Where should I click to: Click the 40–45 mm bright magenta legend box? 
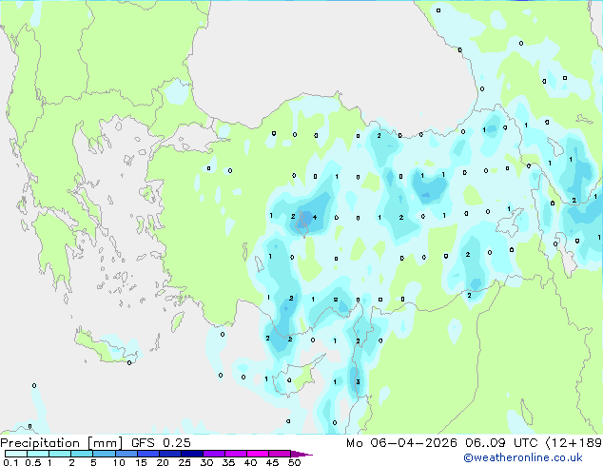[258, 454]
